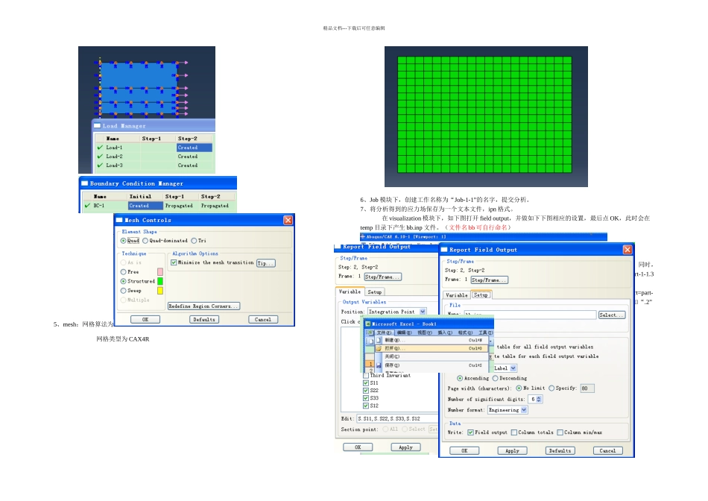
Task: Click the Excel icon in Microsoft Excel title bar
Action: [368, 324]
